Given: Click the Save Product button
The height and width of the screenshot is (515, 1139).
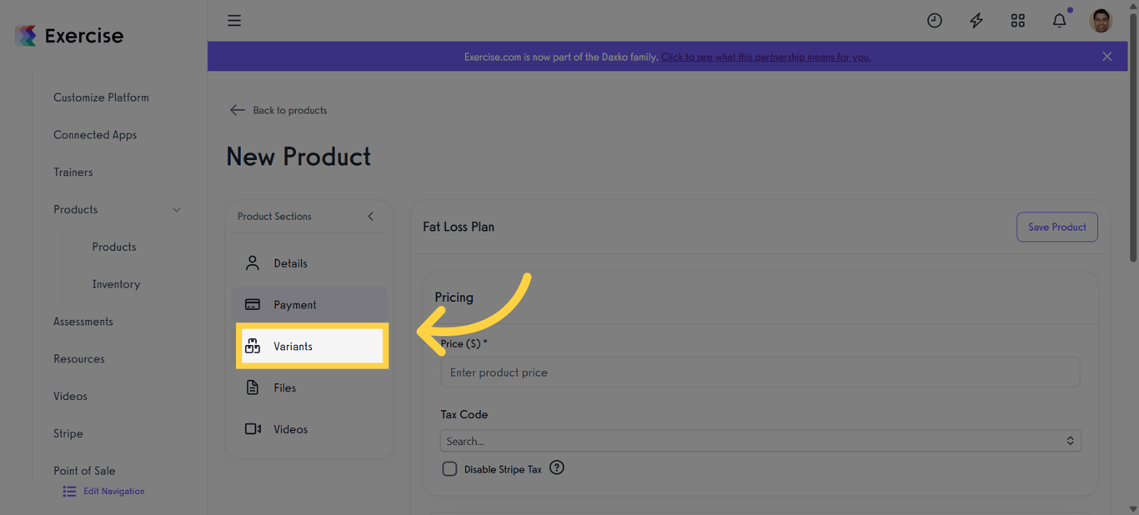Looking at the screenshot, I should click(x=1056, y=227).
